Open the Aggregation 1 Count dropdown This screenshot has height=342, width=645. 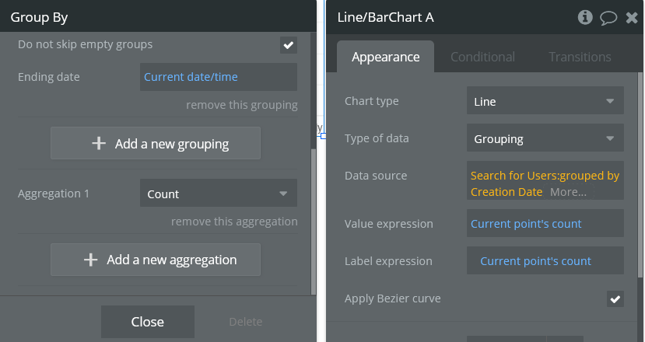tap(218, 194)
